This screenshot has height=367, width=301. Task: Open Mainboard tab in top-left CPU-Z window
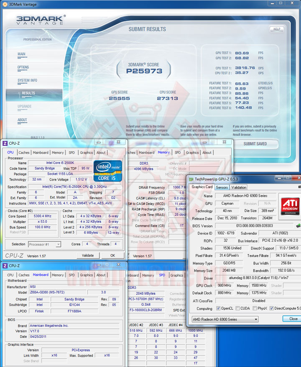tap(41, 153)
